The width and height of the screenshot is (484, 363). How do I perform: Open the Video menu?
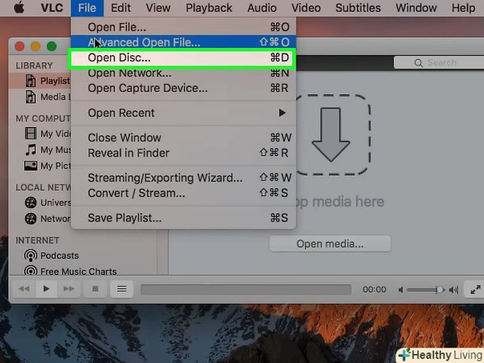point(306,8)
